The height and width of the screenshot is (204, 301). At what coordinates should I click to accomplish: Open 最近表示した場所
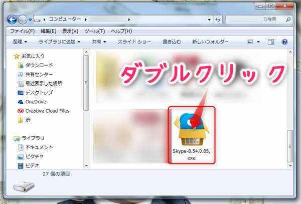click(x=44, y=83)
